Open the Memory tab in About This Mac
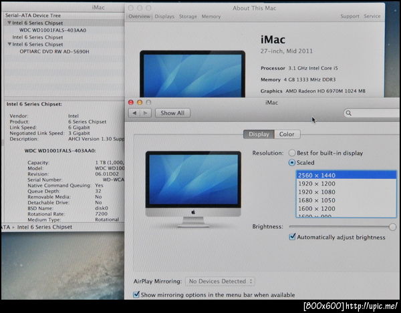The image size is (401, 313). (x=211, y=16)
